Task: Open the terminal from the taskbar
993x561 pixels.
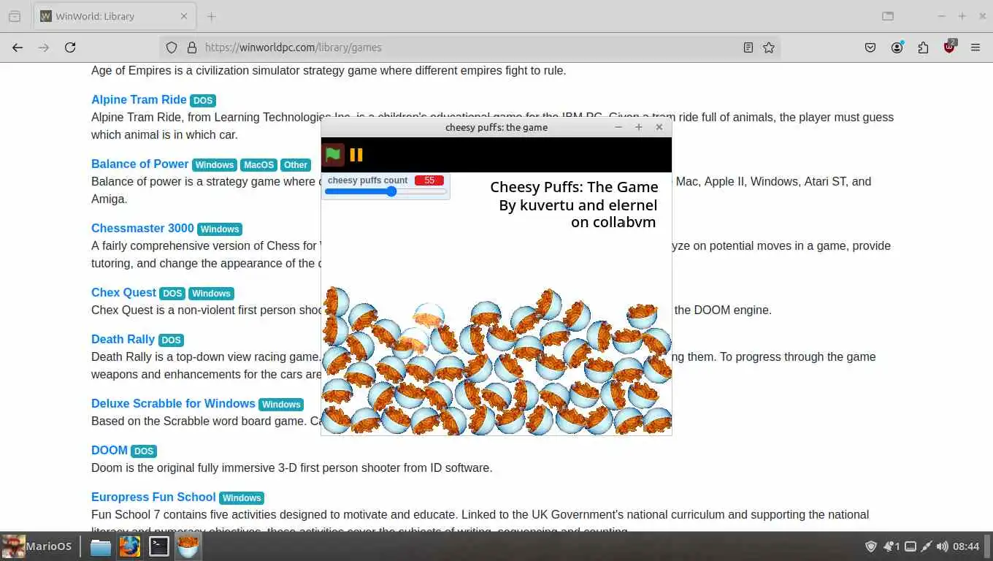Action: click(159, 546)
